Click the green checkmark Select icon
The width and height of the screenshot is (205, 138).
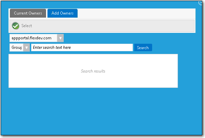pos(16,26)
